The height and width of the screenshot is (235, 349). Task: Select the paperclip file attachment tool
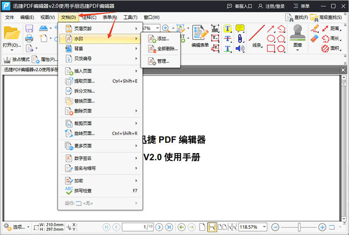click(x=240, y=38)
